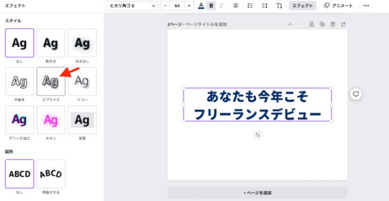
Task: Click the +ページを追加 button
Action: [x=257, y=192]
